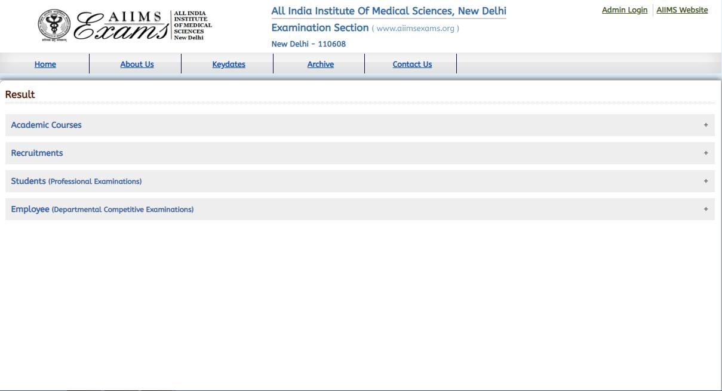Click the AIIMS Exams script wordmark
The image size is (722, 391).
122,27
